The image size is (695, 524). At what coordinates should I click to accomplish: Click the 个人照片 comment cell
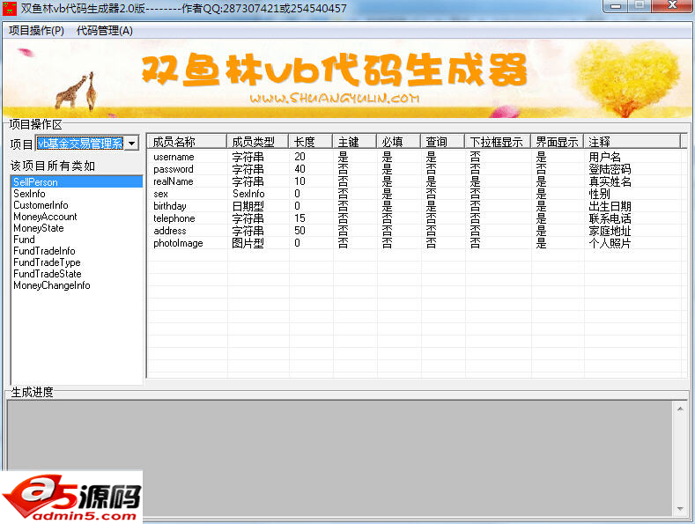click(610, 243)
